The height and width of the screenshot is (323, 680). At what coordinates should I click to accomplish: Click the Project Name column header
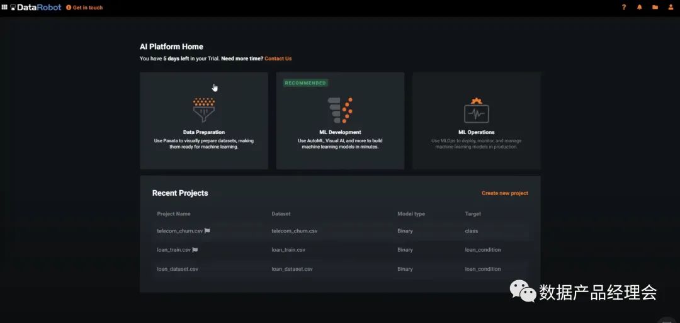coord(174,213)
